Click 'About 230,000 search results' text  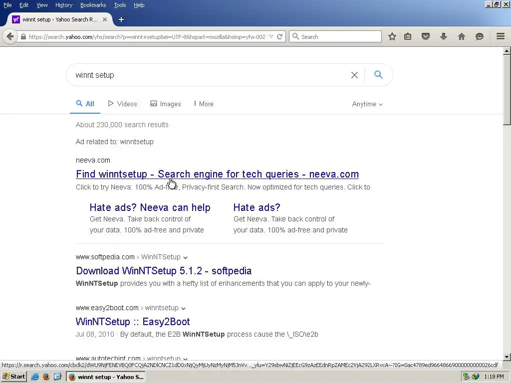pos(122,125)
